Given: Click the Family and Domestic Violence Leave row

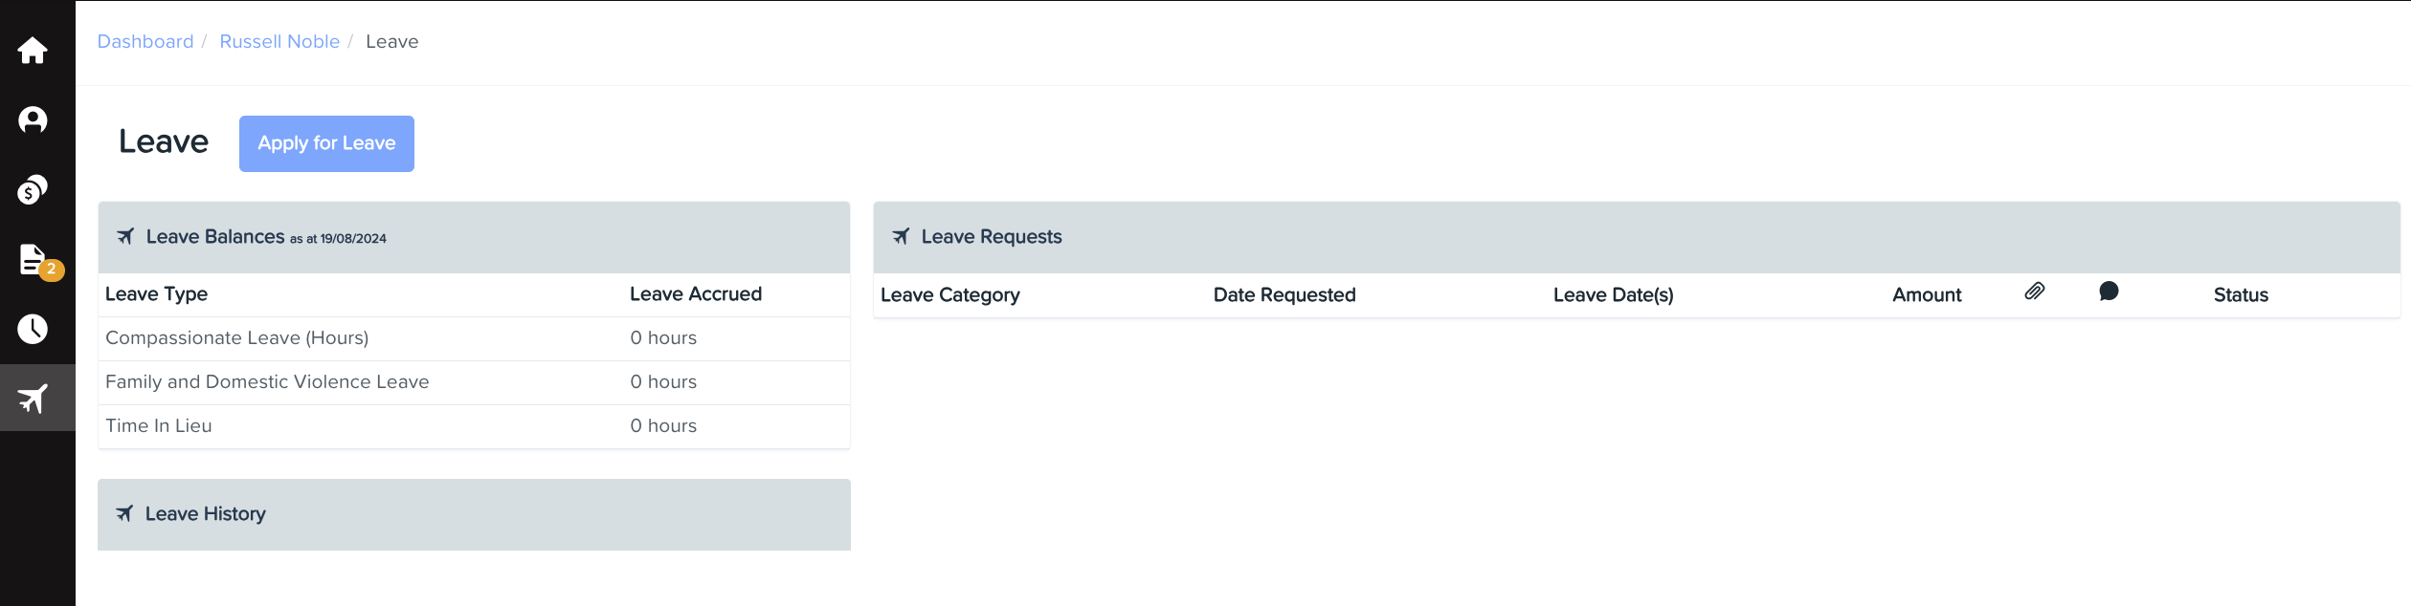Looking at the screenshot, I should coord(266,381).
